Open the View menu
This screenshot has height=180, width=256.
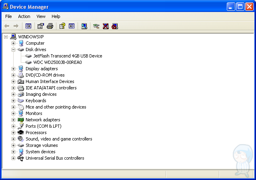[41, 16]
